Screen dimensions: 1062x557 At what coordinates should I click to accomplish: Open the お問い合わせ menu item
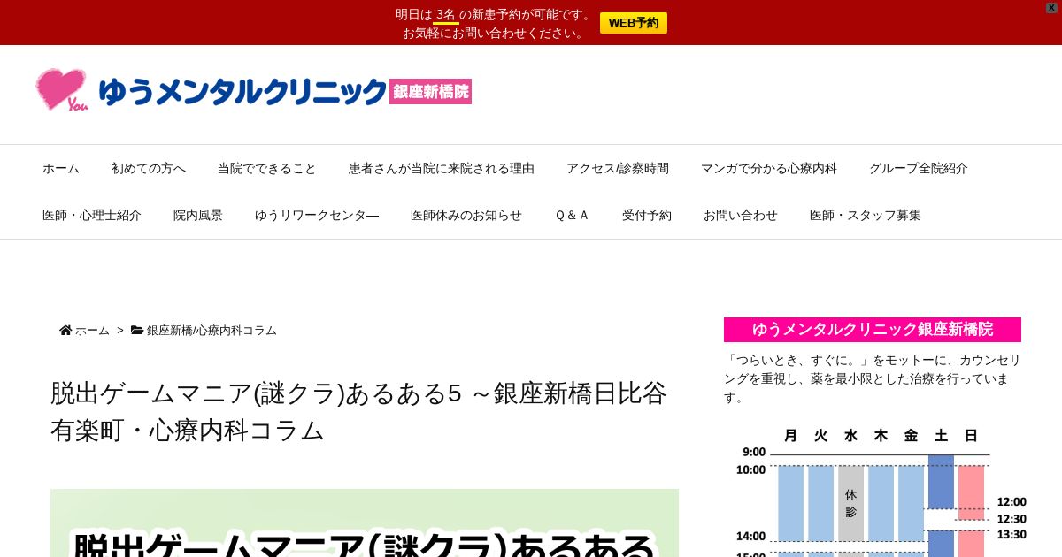741,215
